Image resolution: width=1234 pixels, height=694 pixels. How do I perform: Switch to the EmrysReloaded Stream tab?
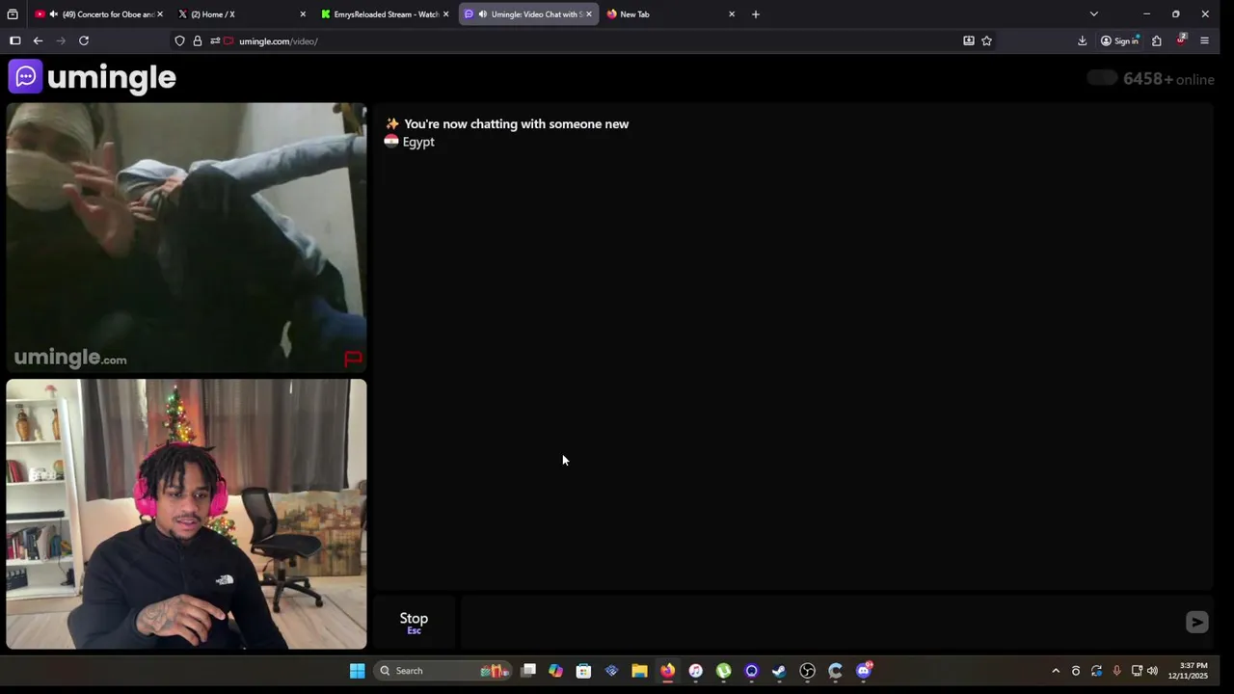(386, 14)
